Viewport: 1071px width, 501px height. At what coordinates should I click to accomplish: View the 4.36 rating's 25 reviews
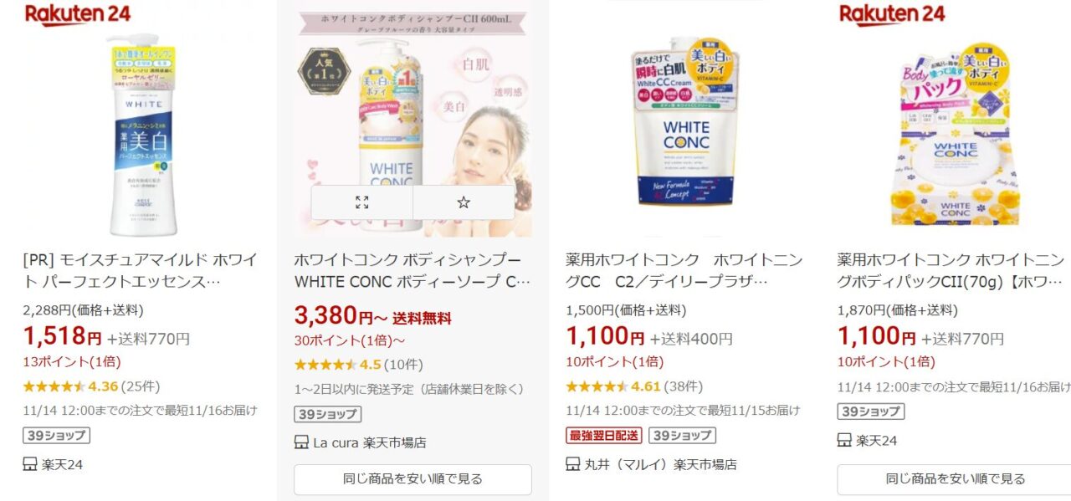[x=141, y=386]
